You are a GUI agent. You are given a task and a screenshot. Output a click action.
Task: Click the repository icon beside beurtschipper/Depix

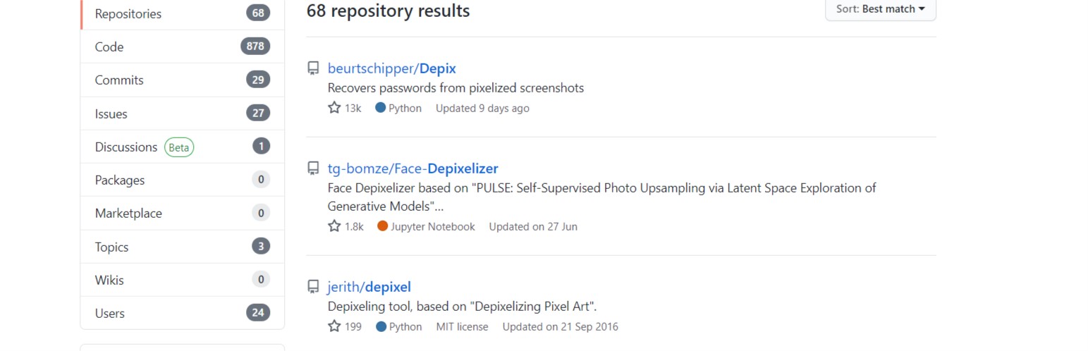coord(313,68)
